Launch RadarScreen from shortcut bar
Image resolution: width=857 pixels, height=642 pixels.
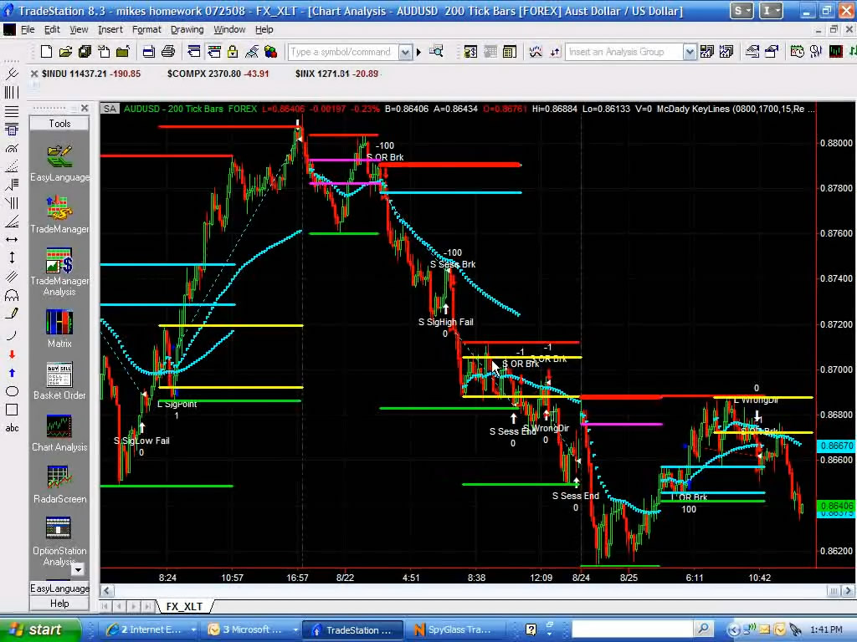click(x=59, y=484)
